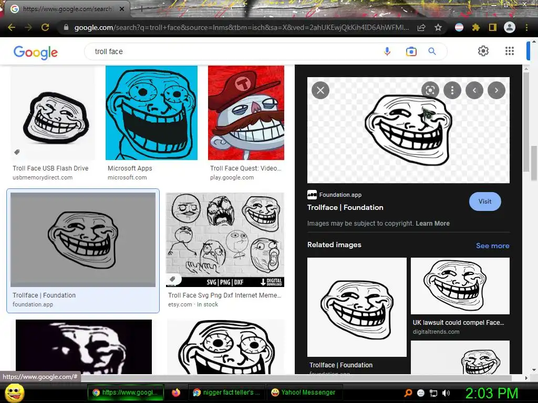Click the browser forward arrow
Image resolution: width=538 pixels, height=403 pixels.
(x=28, y=27)
